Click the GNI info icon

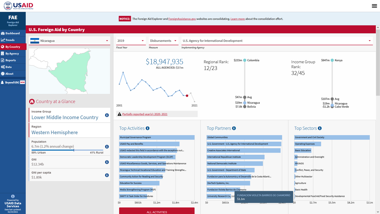(x=107, y=162)
